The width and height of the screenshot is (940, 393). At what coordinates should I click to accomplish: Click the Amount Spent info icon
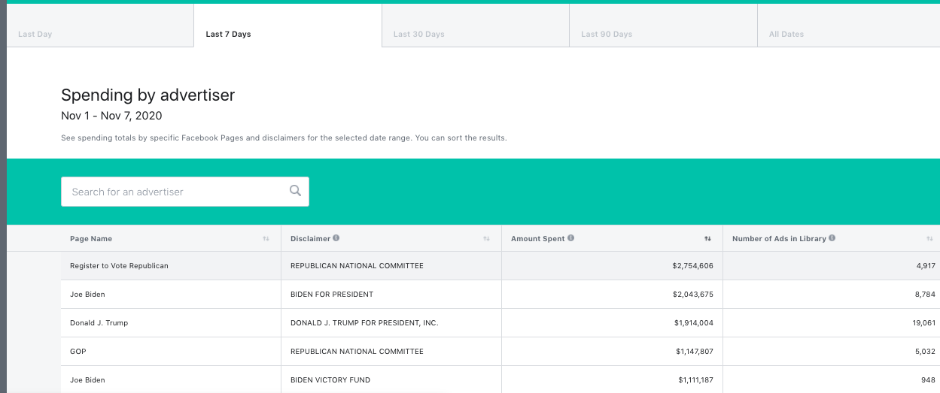(x=570, y=238)
